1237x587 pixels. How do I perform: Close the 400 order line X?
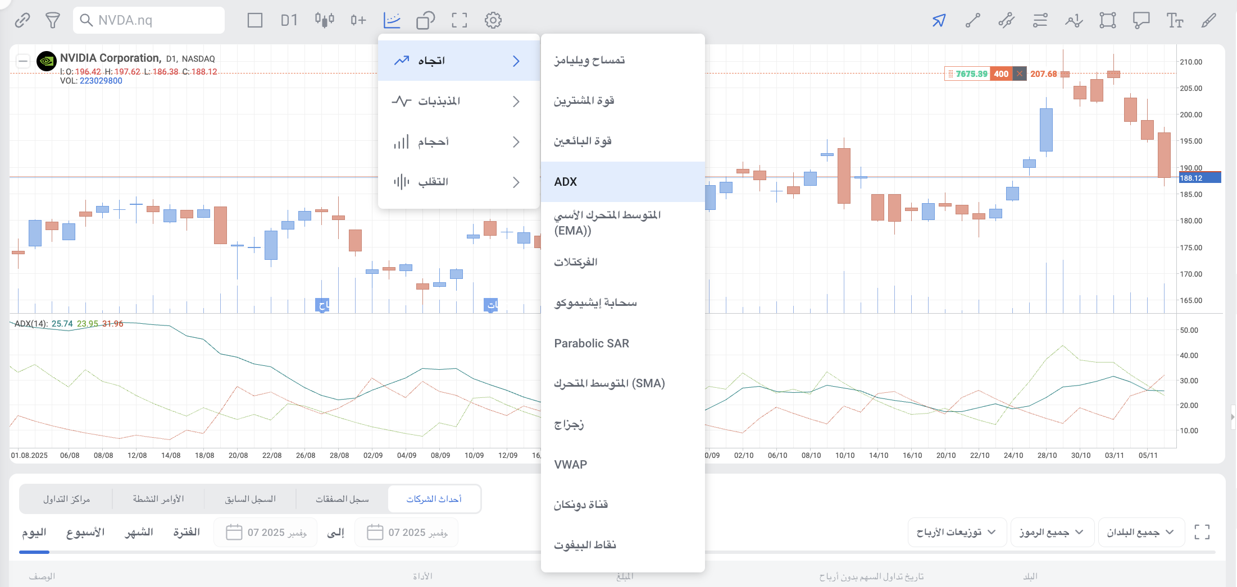point(1020,74)
